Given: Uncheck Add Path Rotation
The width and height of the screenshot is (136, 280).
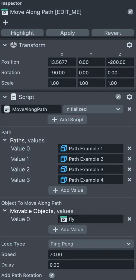Looking at the screenshot, I should [52, 275].
